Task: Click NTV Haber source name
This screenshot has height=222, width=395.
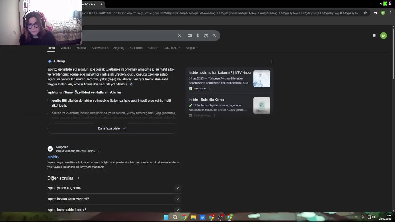Action: click(x=200, y=88)
